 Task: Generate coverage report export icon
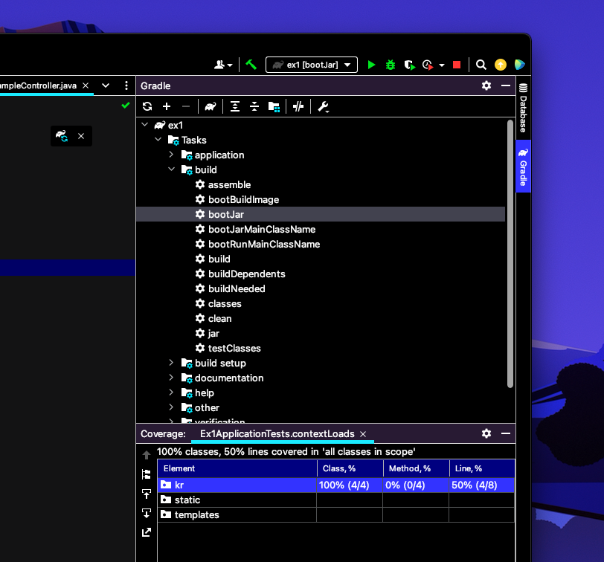[147, 532]
